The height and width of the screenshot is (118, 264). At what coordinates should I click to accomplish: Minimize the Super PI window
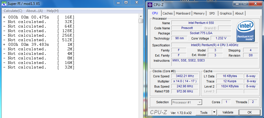[118, 2]
